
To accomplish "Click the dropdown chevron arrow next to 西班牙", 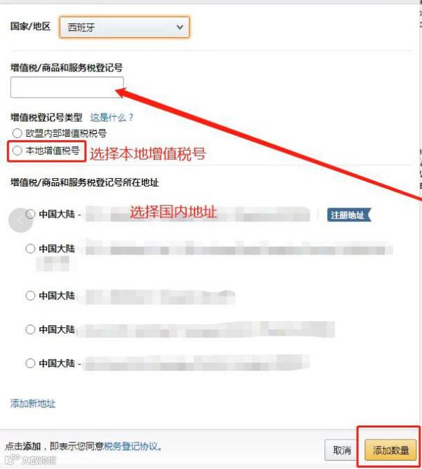I will pos(180,27).
